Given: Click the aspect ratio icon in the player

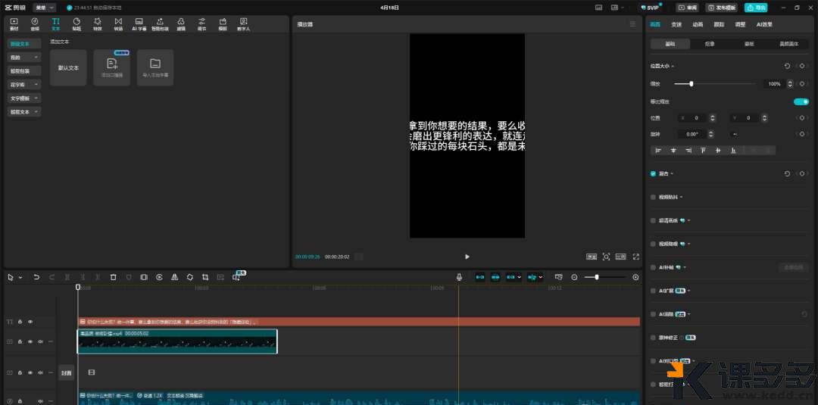Looking at the screenshot, I should pos(620,257).
